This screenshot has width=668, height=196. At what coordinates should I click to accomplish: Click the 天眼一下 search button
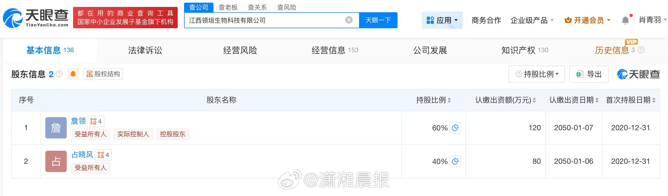pos(378,20)
